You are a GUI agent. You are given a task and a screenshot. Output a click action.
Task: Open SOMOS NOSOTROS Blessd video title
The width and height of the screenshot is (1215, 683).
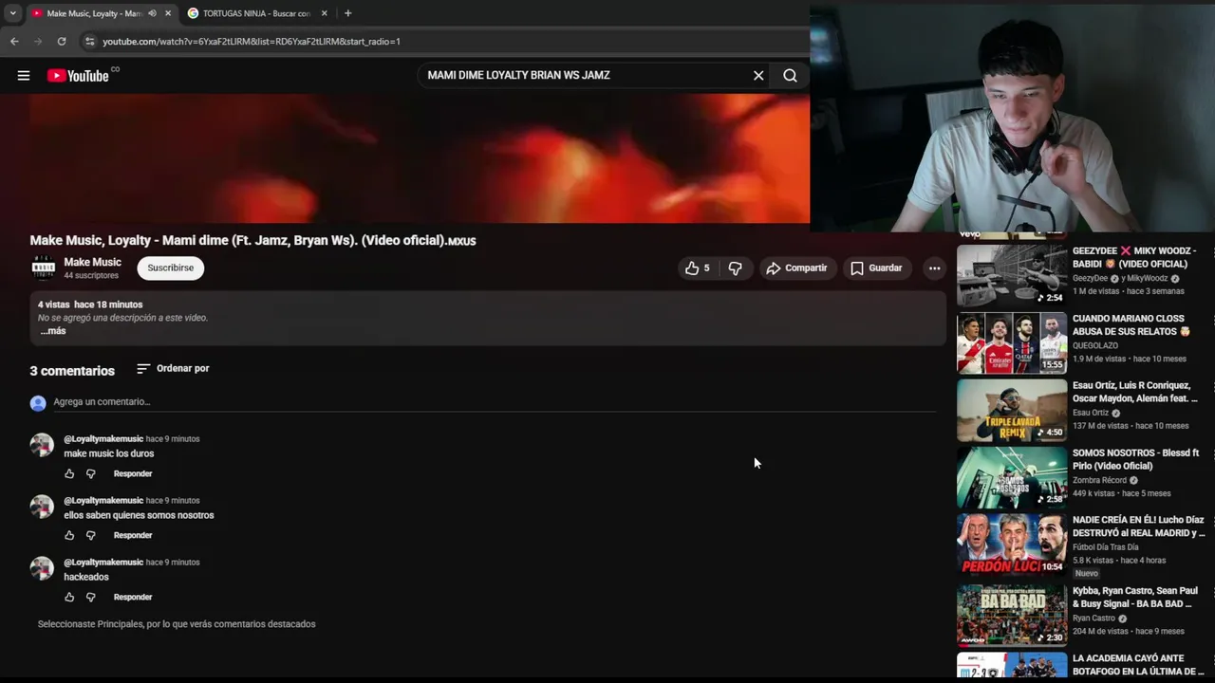1136,459
